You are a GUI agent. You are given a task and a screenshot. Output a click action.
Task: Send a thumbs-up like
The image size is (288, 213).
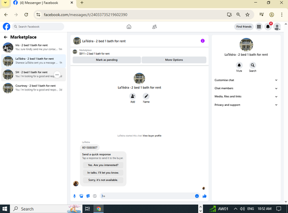204,196
